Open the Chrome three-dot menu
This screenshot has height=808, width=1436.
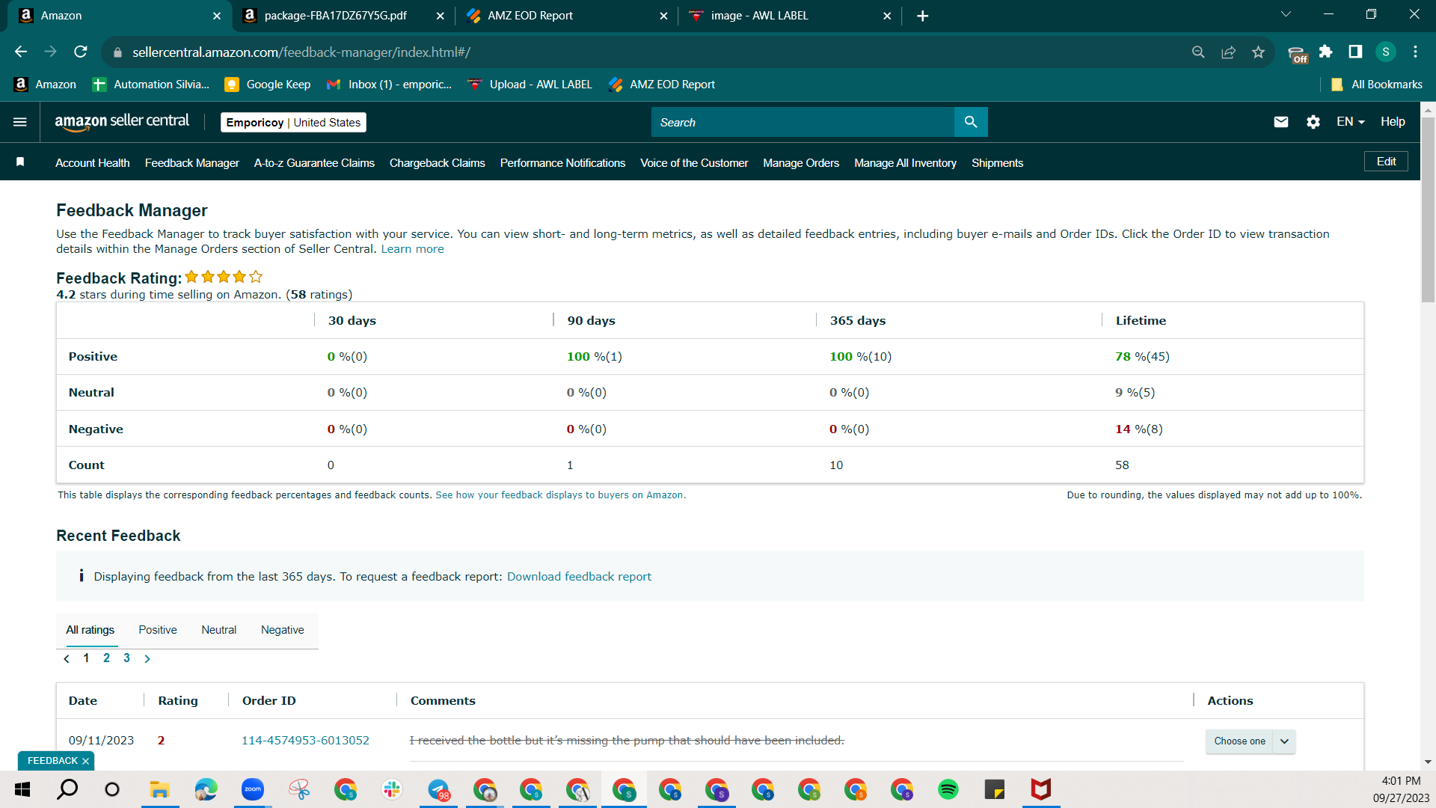1415,52
